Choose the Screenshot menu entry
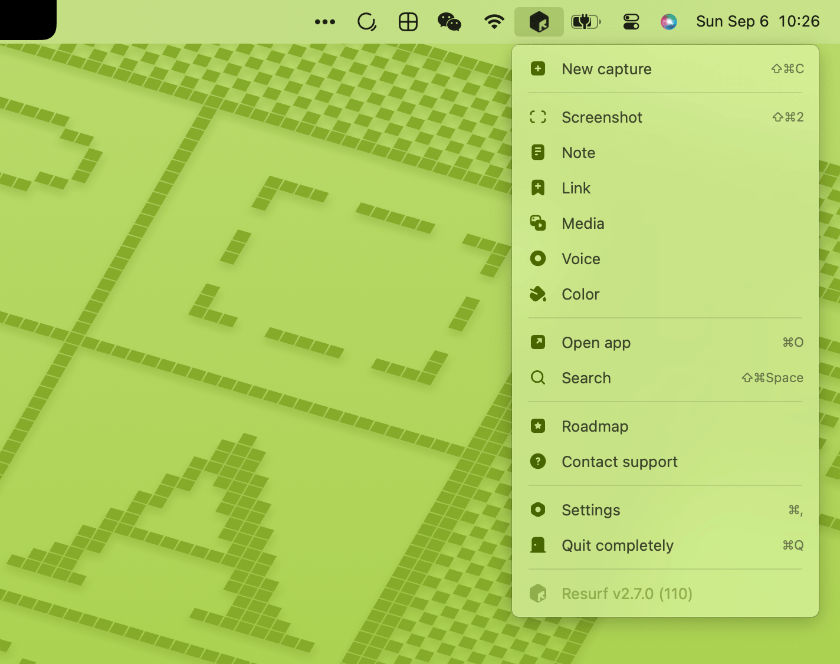Image resolution: width=840 pixels, height=664 pixels. [665, 117]
